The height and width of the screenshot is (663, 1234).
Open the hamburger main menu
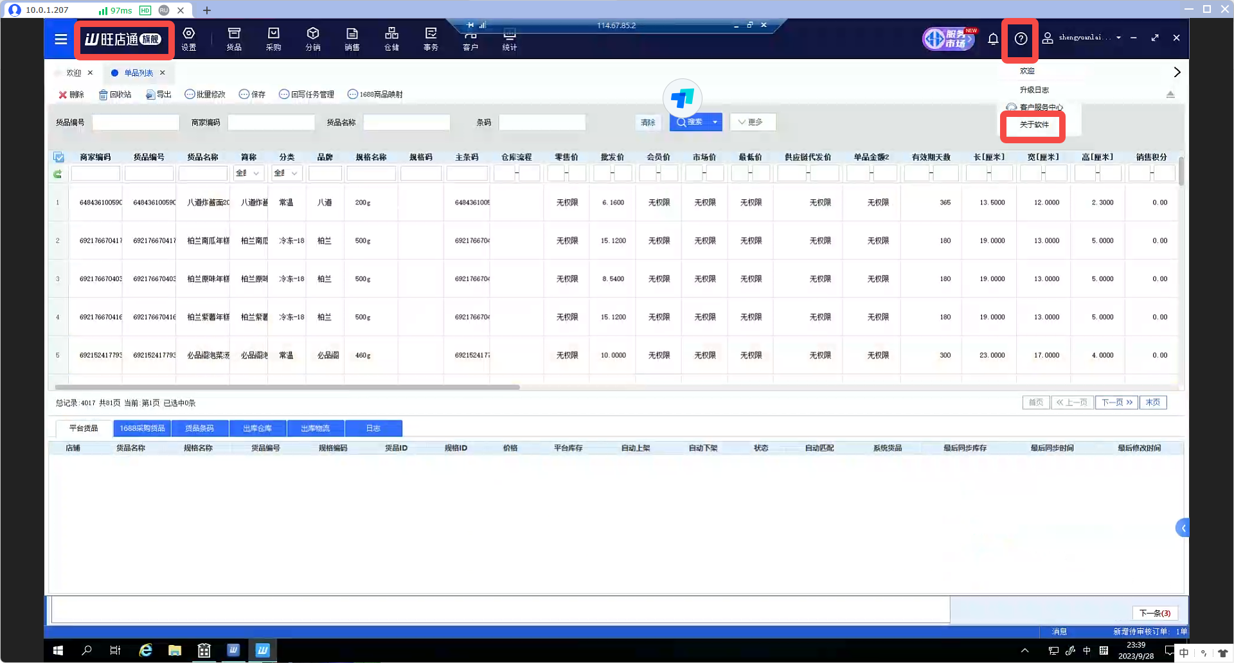[61, 39]
